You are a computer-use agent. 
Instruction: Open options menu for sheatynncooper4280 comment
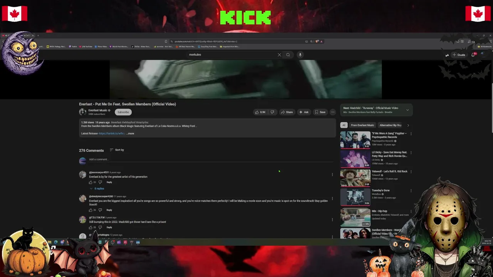pyautogui.click(x=332, y=199)
